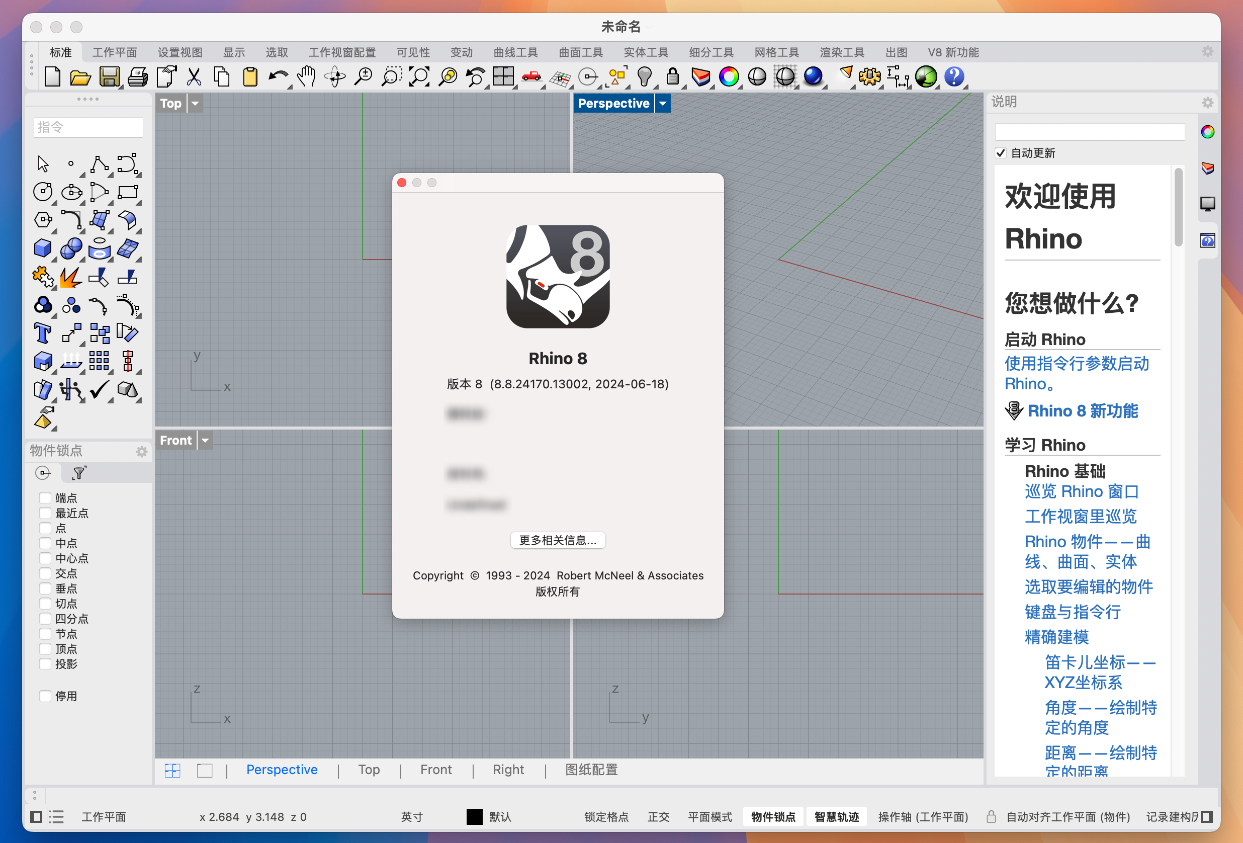Click the New file icon in toolbar
This screenshot has height=843, width=1243.
(52, 77)
